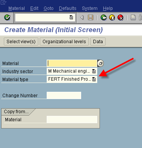Click the 'Change Number' field label

coord(20,96)
